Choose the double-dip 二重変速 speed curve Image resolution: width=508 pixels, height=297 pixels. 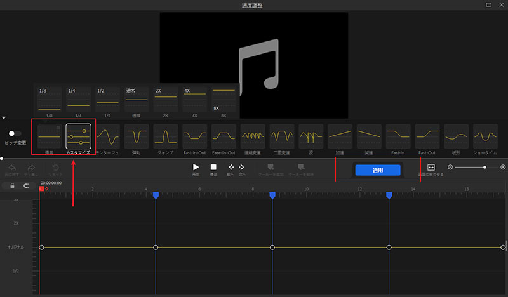click(282, 136)
